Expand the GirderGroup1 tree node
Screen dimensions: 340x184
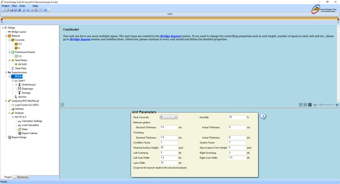[x=16, y=85]
